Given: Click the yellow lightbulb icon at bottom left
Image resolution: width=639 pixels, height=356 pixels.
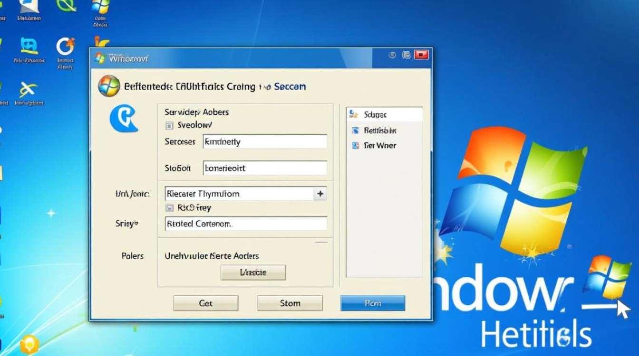Looking at the screenshot, I should coord(29,344).
